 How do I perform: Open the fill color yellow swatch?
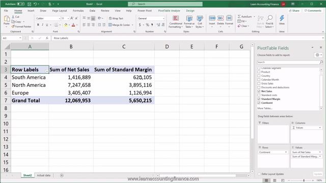click(66, 25)
